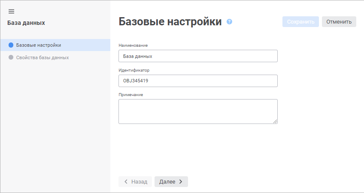
Task: Click the help question mark icon
Action: click(x=230, y=21)
